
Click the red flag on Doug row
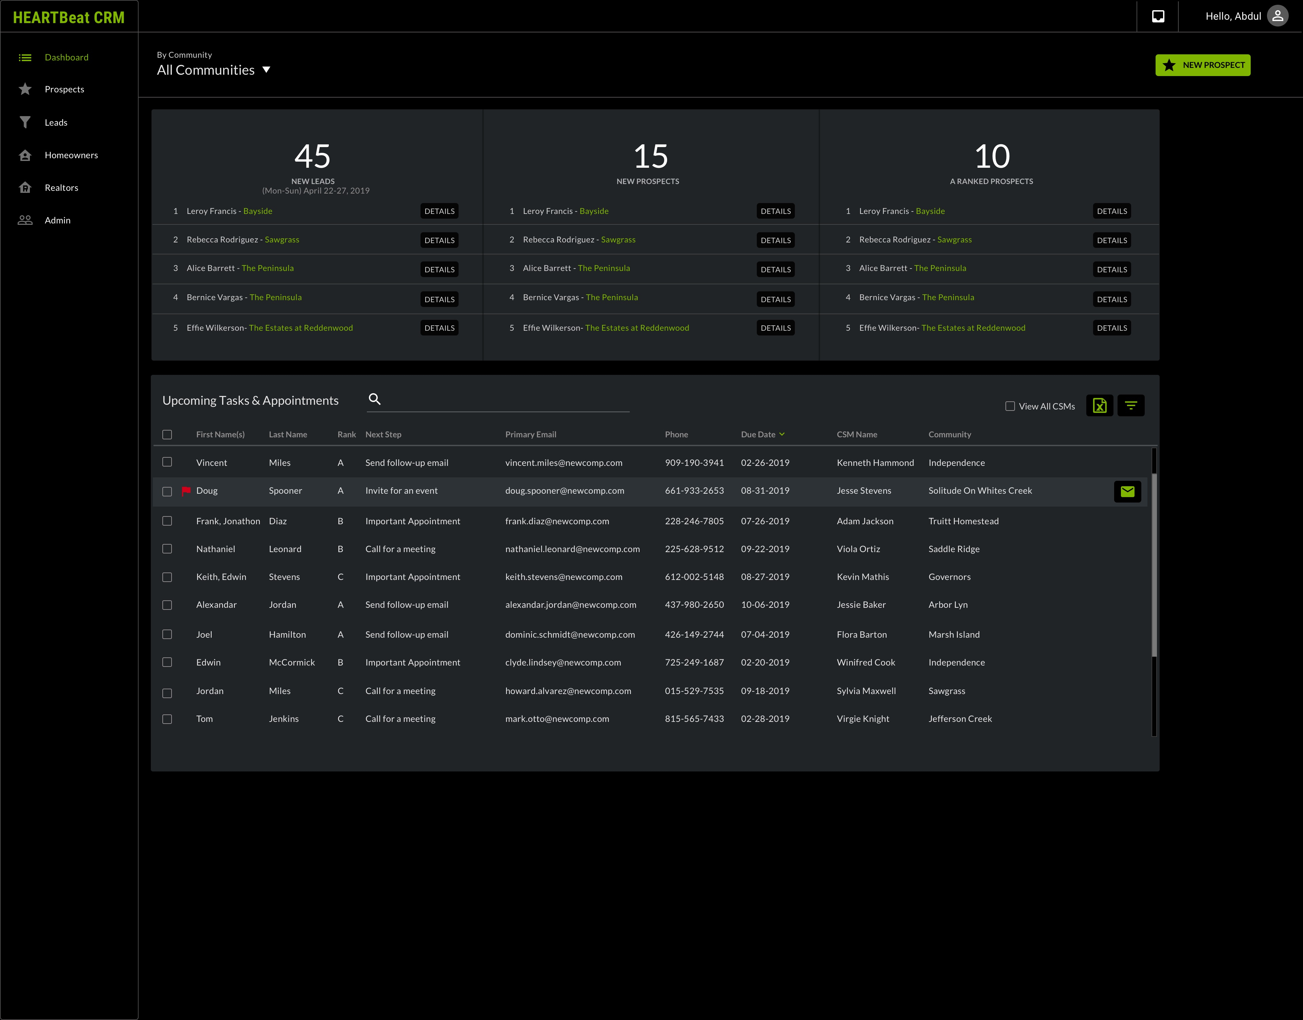(186, 491)
